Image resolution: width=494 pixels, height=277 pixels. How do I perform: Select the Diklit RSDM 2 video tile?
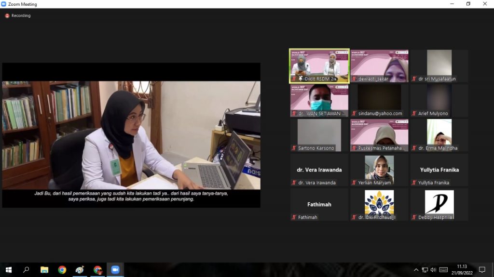pos(319,66)
